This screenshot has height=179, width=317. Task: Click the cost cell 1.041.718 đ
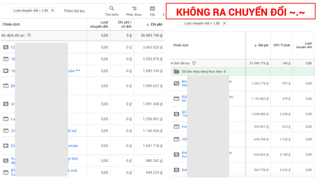[x=152, y=145]
